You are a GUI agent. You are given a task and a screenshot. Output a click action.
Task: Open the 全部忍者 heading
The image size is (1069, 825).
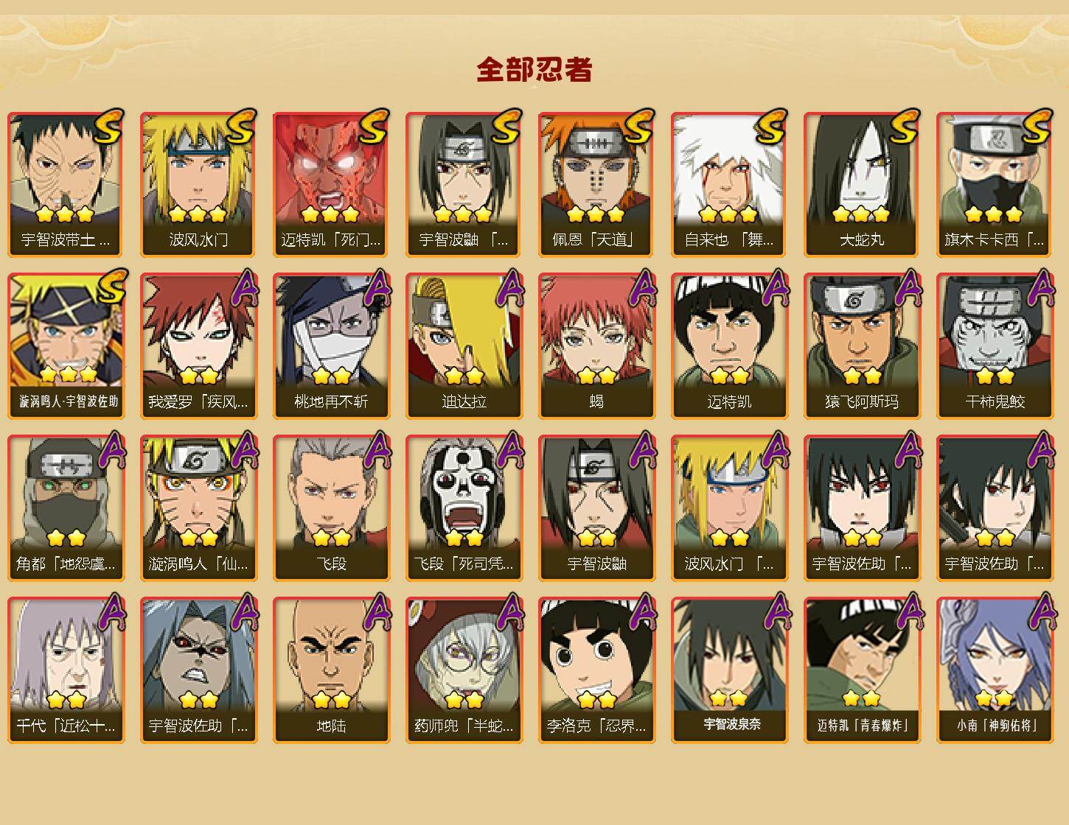[534, 69]
